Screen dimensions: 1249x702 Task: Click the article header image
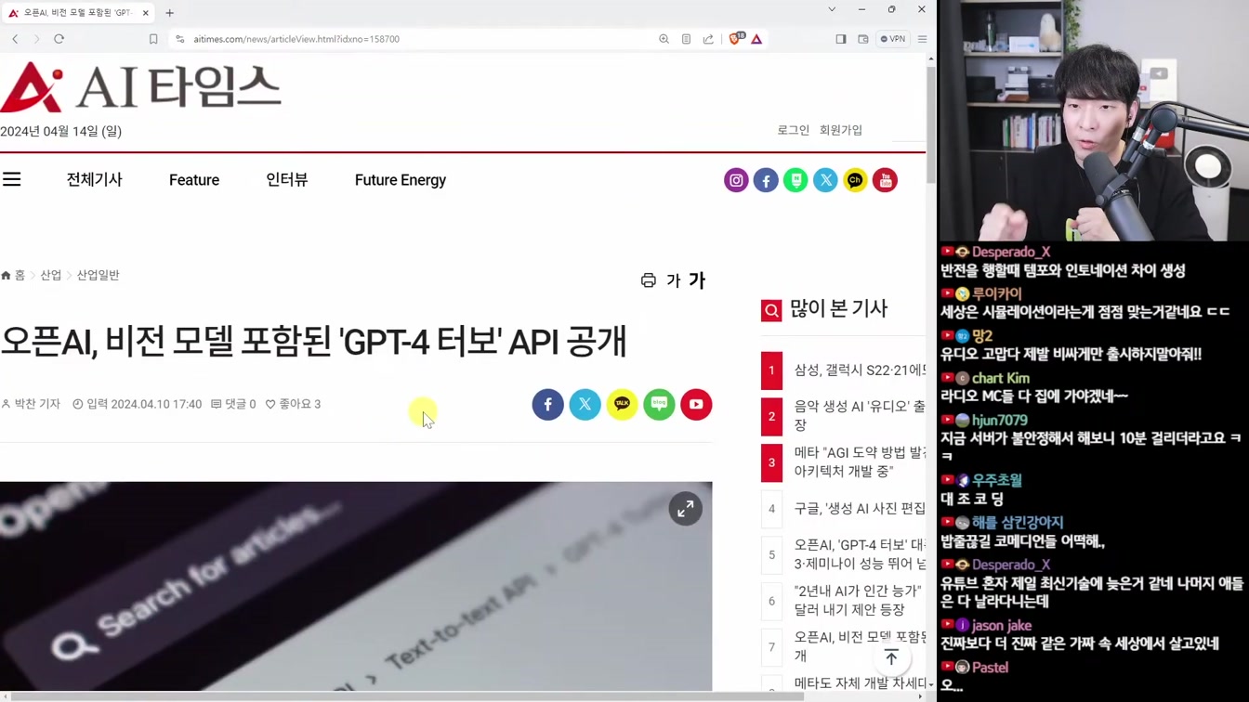pos(356,586)
